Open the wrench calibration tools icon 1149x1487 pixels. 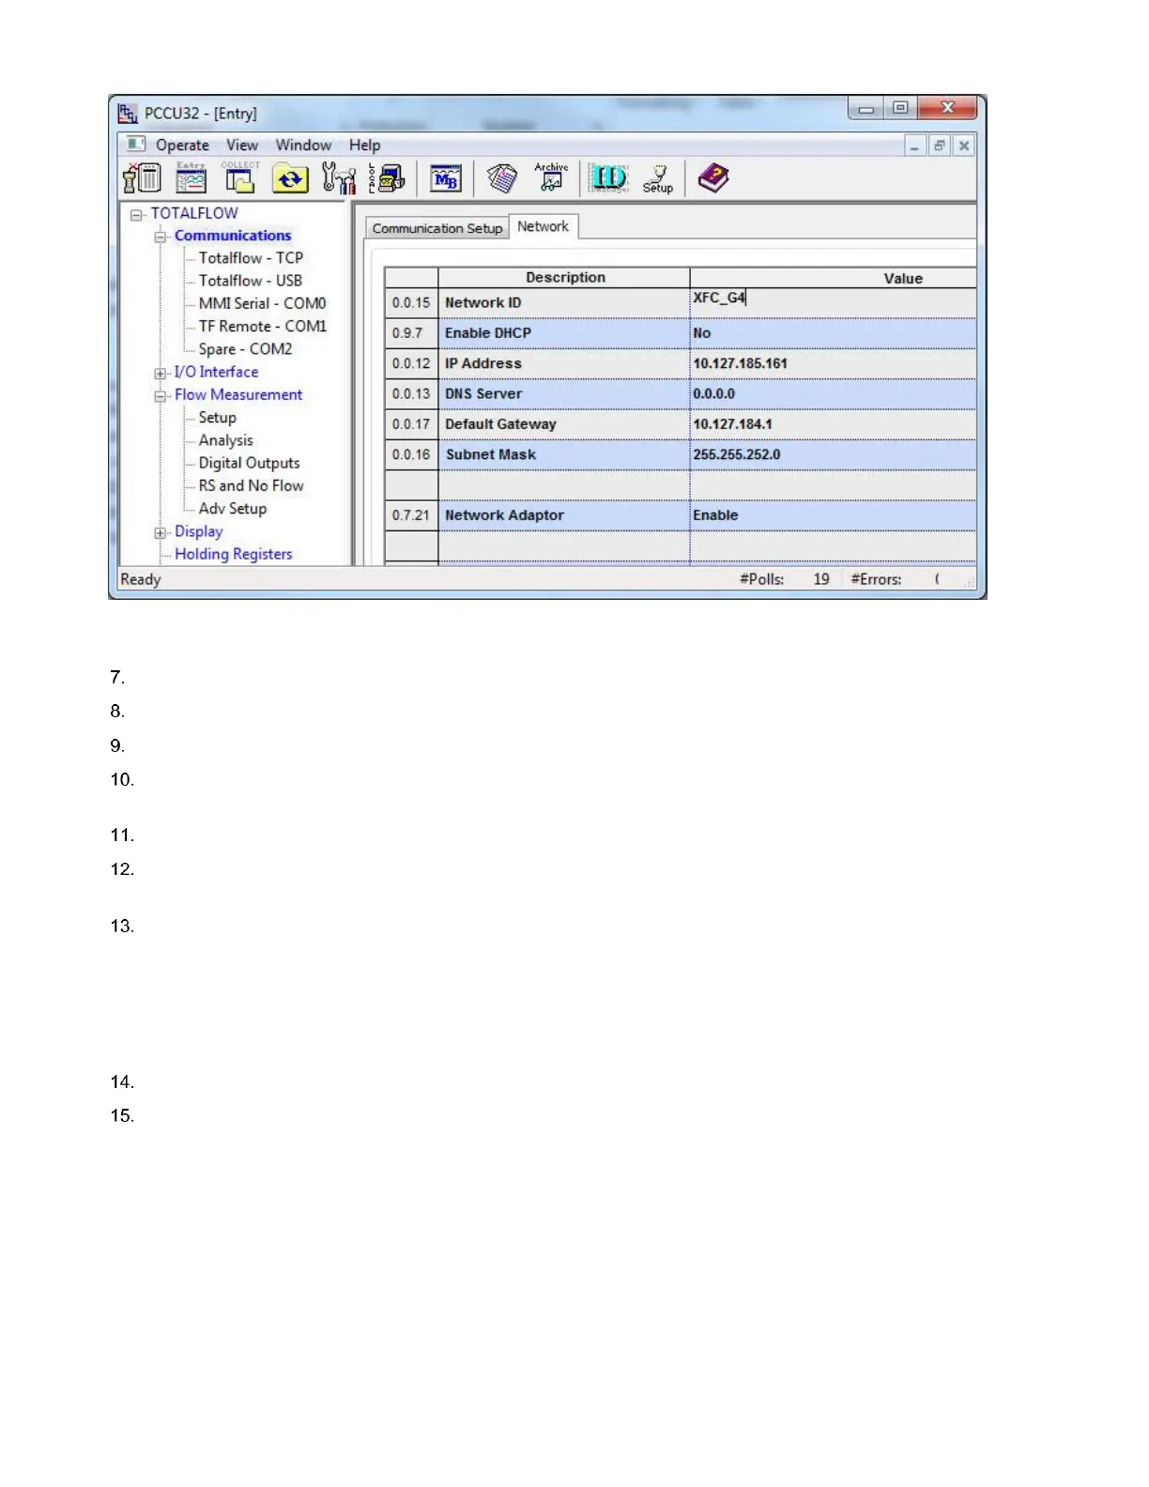338,177
